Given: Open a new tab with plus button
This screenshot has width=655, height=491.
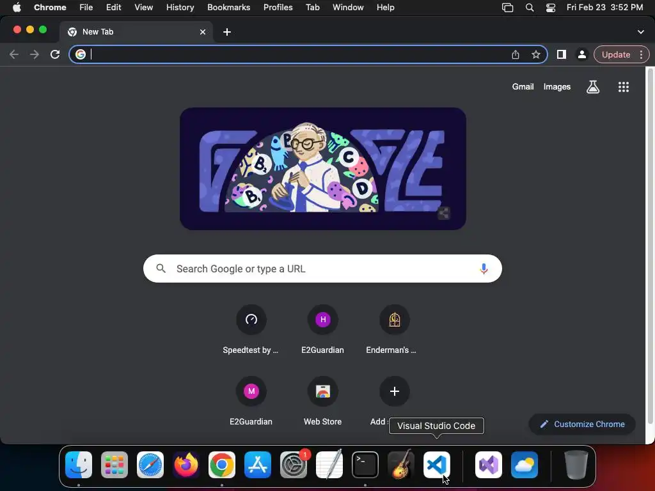Looking at the screenshot, I should 227,32.
